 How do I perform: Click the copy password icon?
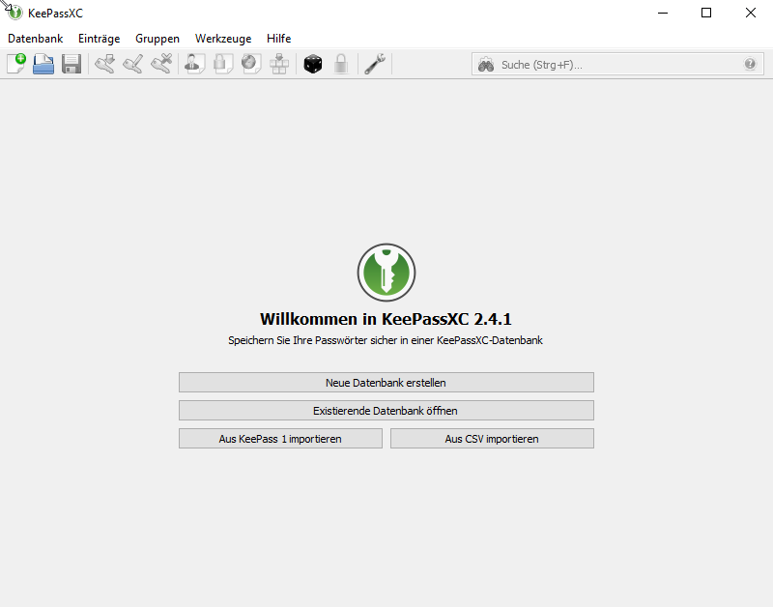223,64
